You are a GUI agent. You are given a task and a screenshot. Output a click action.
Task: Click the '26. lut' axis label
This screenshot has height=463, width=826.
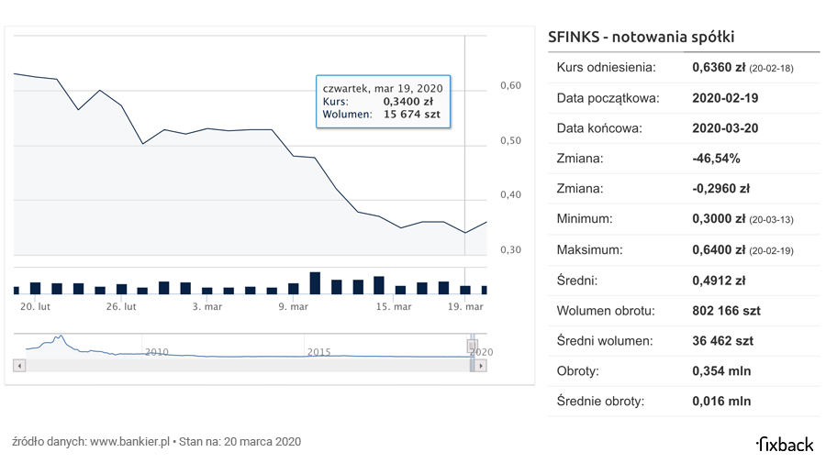(x=121, y=306)
